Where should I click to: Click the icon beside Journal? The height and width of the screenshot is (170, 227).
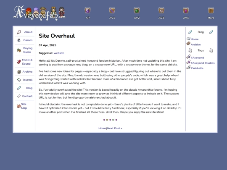tap(19, 80)
